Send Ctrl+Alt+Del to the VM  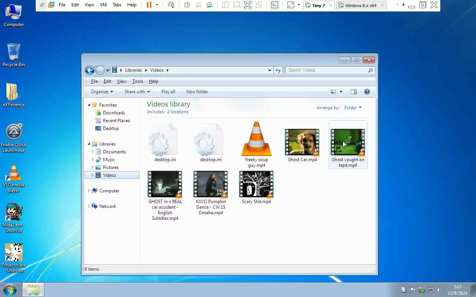[x=171, y=5]
